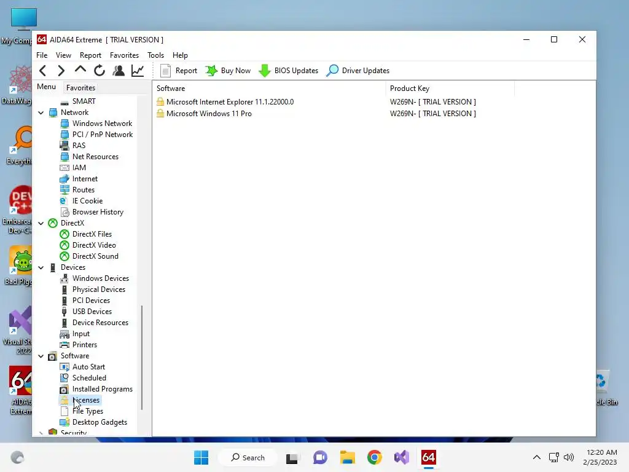The height and width of the screenshot is (472, 629).
Task: Open the File menu
Action: 42,55
